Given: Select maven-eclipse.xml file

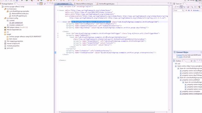Looking at the screenshot, I should click(x=13, y=44).
